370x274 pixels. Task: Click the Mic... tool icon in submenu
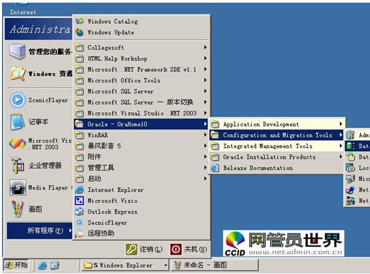pyautogui.click(x=351, y=178)
